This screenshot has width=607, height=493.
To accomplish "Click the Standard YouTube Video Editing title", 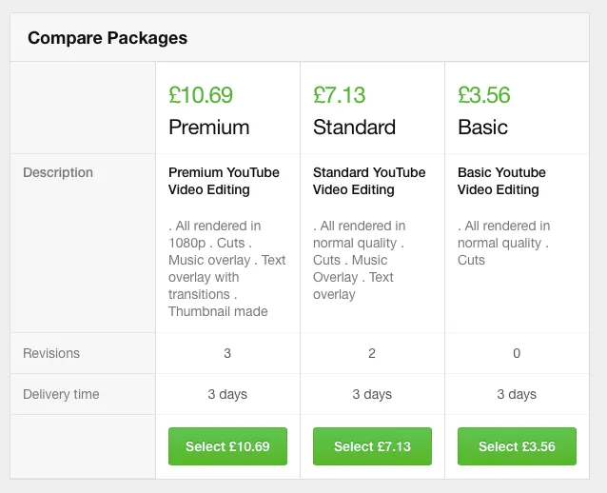I will (369, 181).
